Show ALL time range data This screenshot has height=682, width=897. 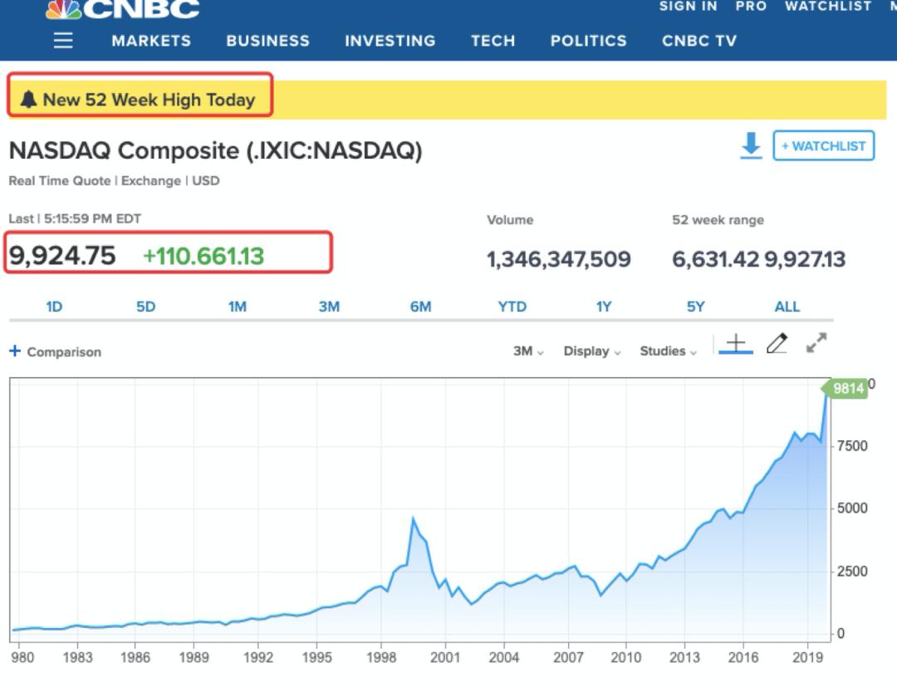[787, 307]
